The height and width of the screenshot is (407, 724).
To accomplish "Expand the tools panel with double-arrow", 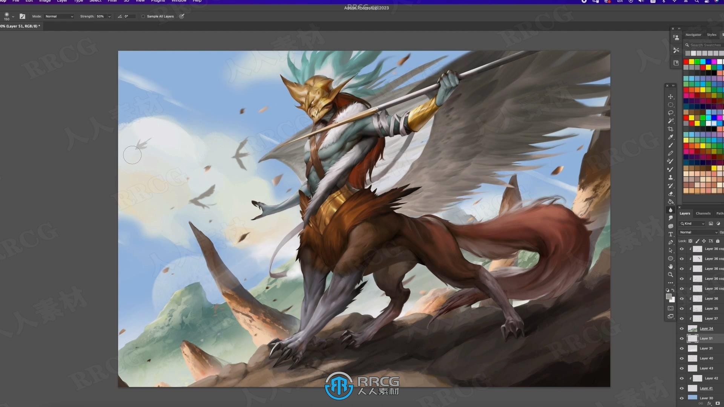I will 673,86.
